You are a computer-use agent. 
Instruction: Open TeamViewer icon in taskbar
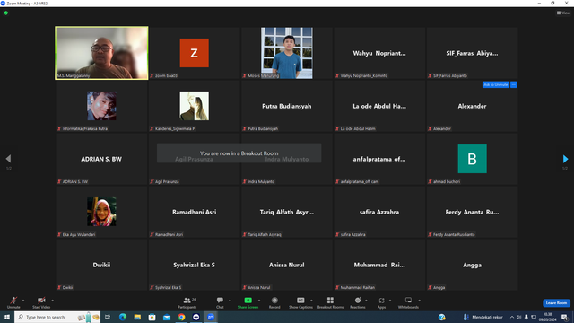196,317
